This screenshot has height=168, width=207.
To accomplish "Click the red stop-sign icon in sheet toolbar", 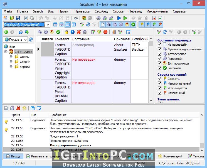I will pos(105,32).
